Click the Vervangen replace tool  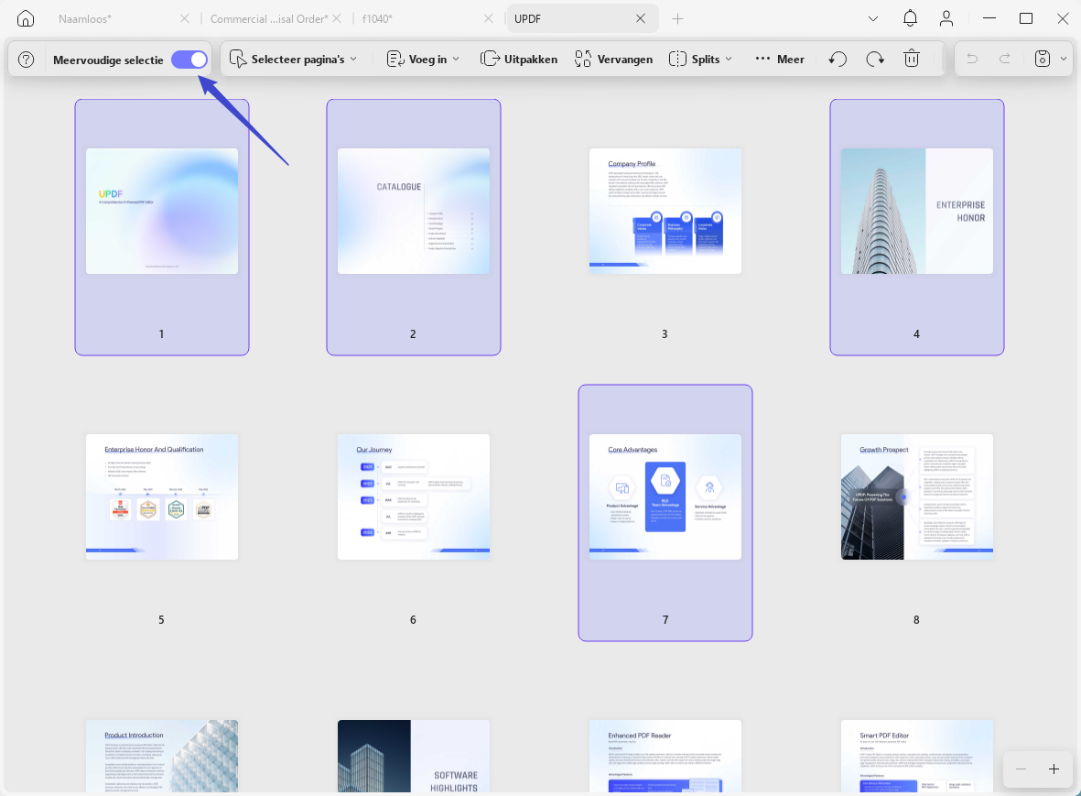point(613,60)
